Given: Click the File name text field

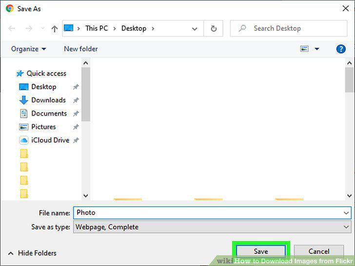Looking at the screenshot, I should click(x=213, y=212).
